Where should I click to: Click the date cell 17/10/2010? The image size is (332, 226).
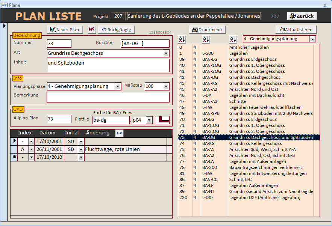[49, 157]
